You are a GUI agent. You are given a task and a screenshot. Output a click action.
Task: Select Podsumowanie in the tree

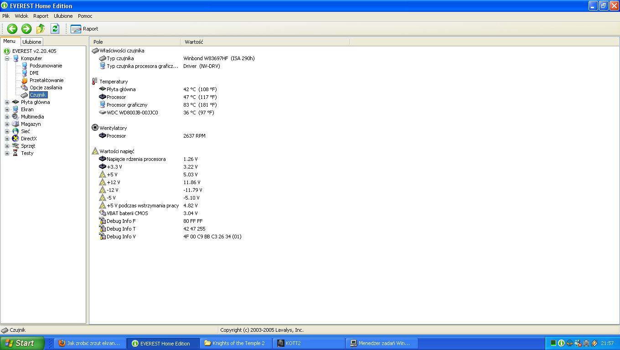coord(46,66)
